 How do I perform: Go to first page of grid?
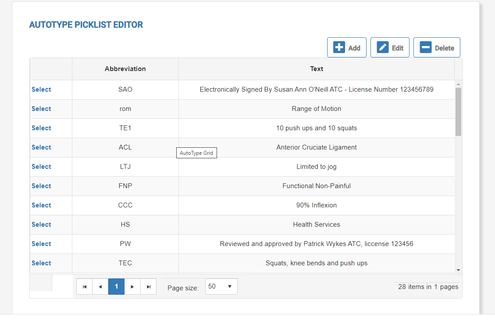(x=85, y=287)
